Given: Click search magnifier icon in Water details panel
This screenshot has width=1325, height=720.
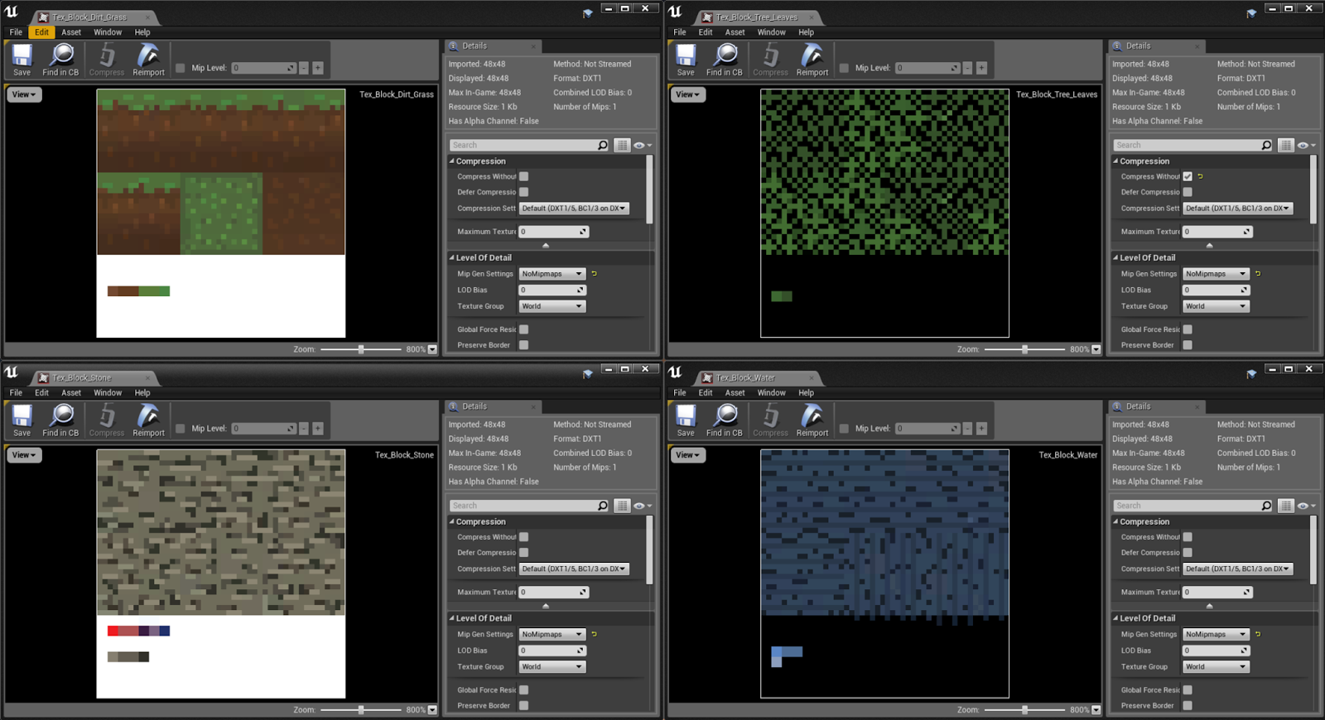Looking at the screenshot, I should coord(1266,506).
